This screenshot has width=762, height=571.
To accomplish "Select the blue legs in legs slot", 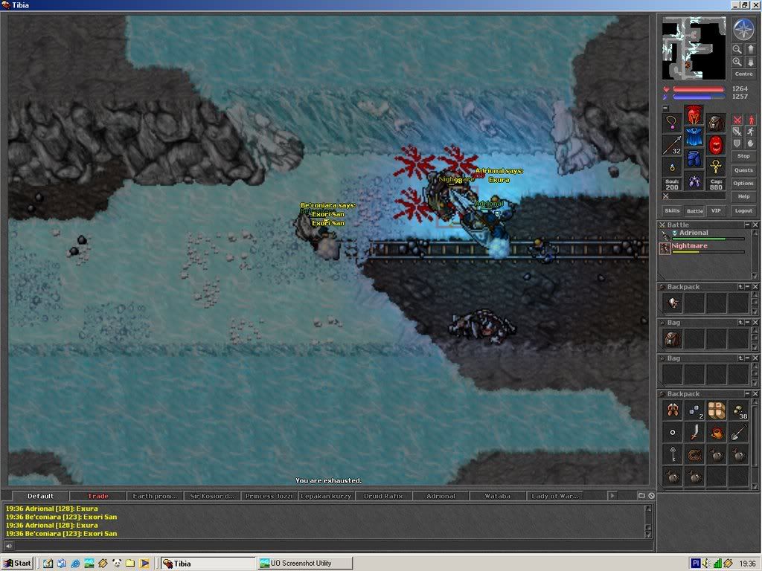I will (694, 159).
